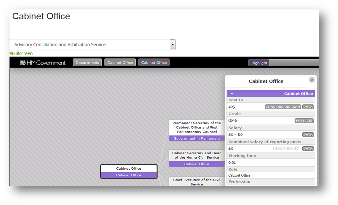
Task: Click DATA button for combined salary
Action: point(308,148)
